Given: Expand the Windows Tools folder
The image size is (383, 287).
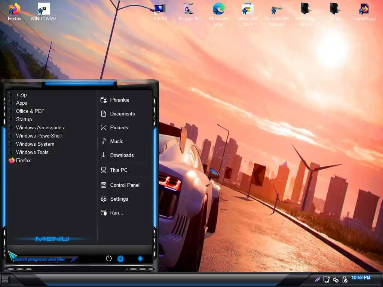Looking at the screenshot, I should pyautogui.click(x=51, y=152).
